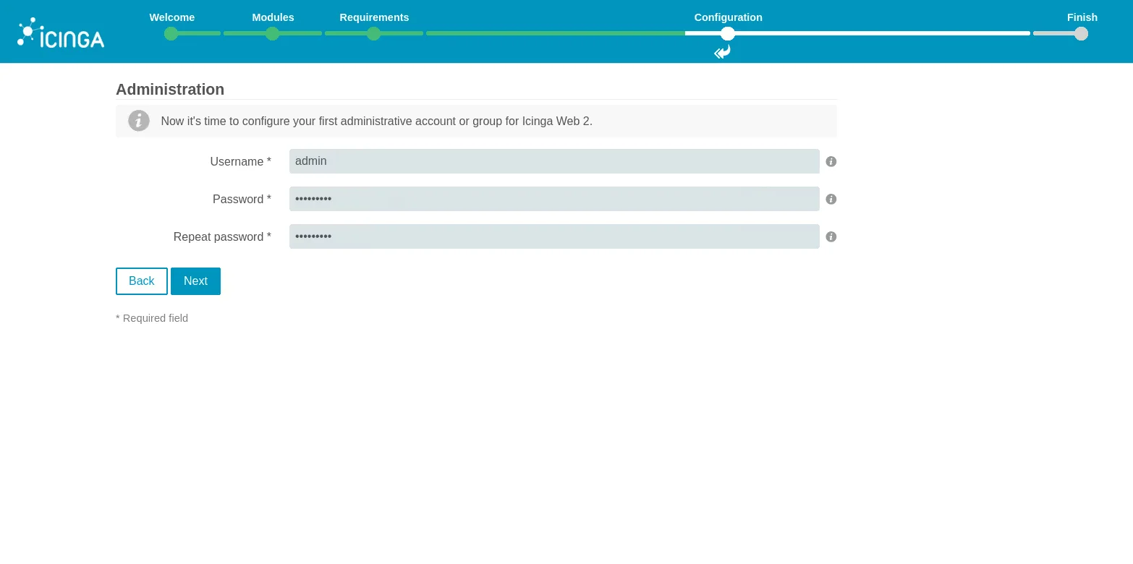Select the Welcome step marker dot
Image resolution: width=1133 pixels, height=564 pixels.
(x=171, y=33)
